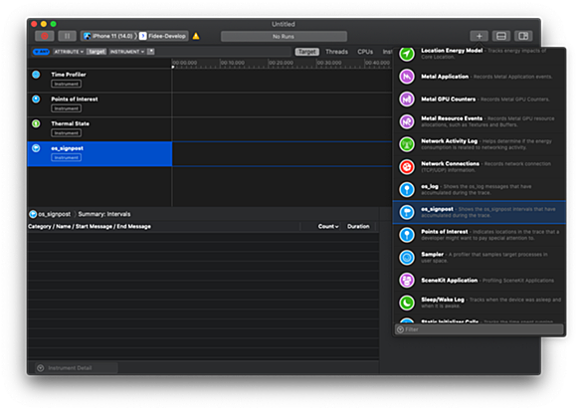Screen dimensions: 583x410
Task: Click the library Filter search field
Action: [x=480, y=329]
